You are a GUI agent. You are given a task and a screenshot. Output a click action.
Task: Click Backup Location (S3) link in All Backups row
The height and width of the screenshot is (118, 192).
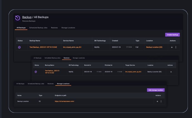pos(154,47)
